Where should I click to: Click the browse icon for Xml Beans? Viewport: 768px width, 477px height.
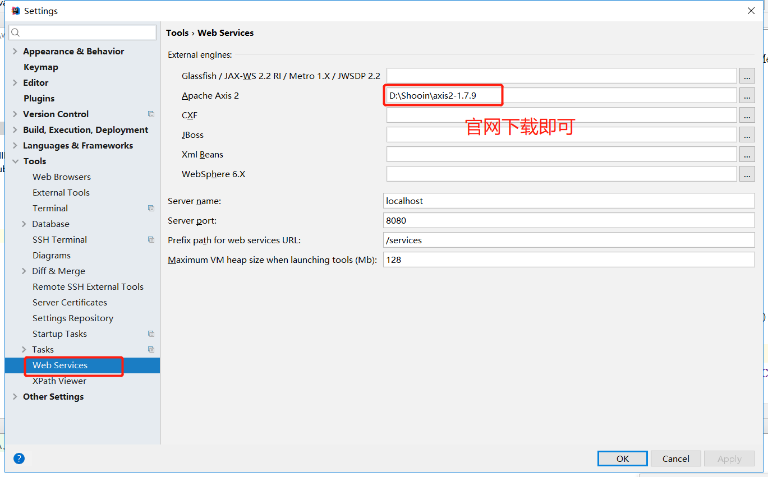pos(747,154)
